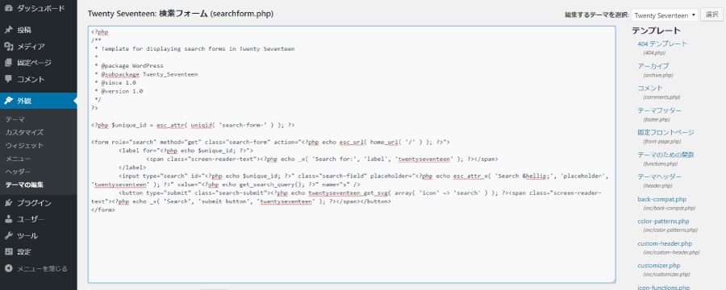Image resolution: width=726 pixels, height=290 pixels.
Task: Open the テーマフッター template link
Action: coord(659,110)
